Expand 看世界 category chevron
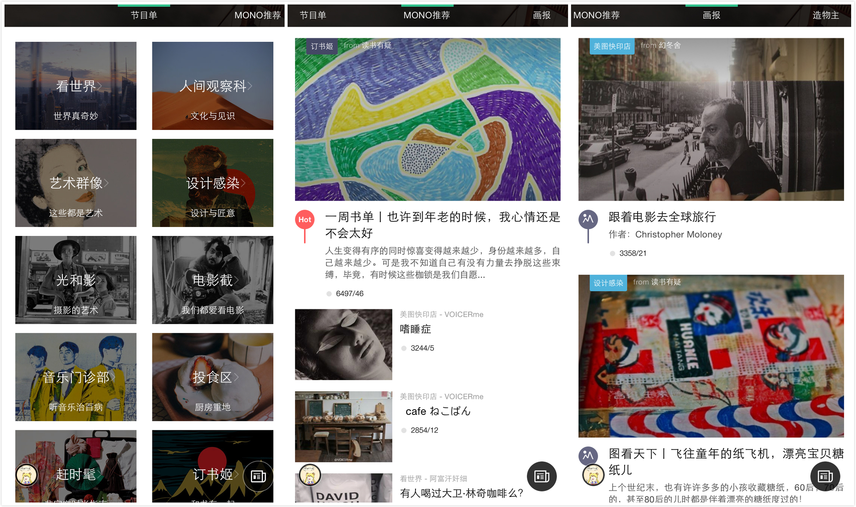This screenshot has height=507, width=856. click(x=100, y=86)
